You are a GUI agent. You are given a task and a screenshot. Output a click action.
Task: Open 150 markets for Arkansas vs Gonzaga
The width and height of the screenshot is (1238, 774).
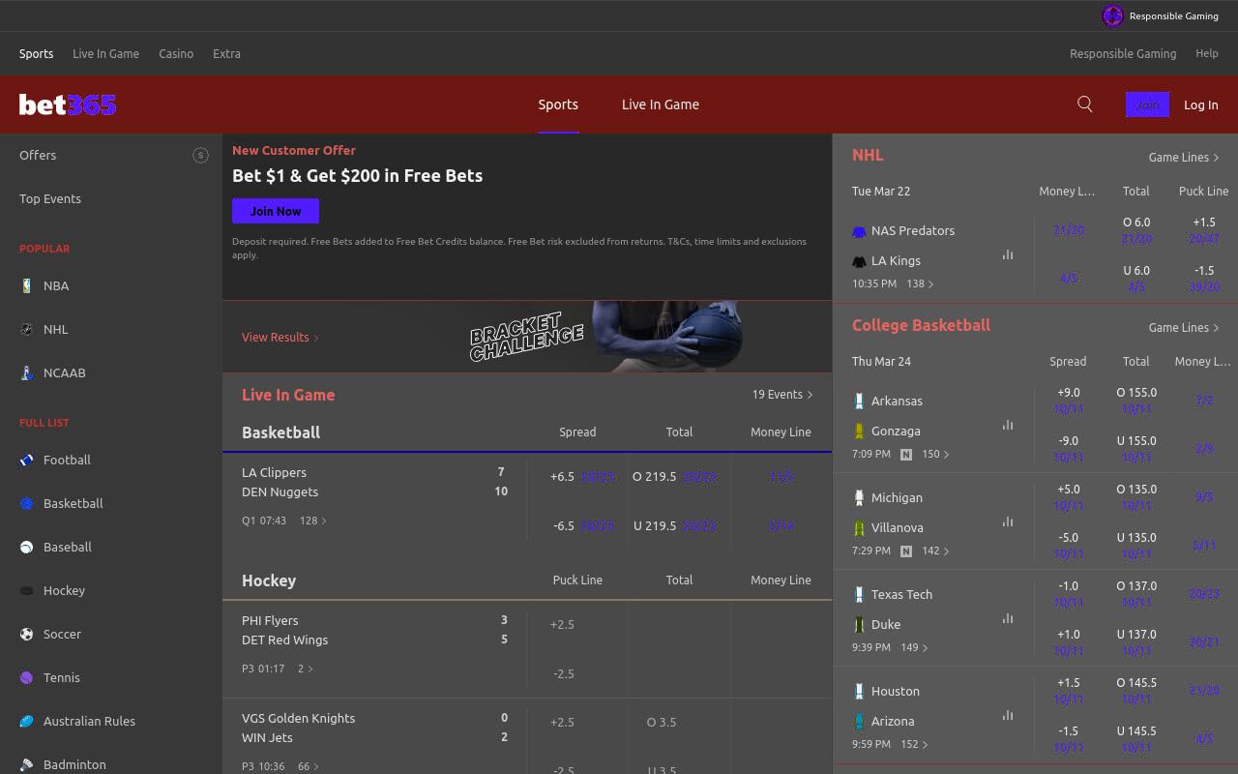tap(935, 454)
